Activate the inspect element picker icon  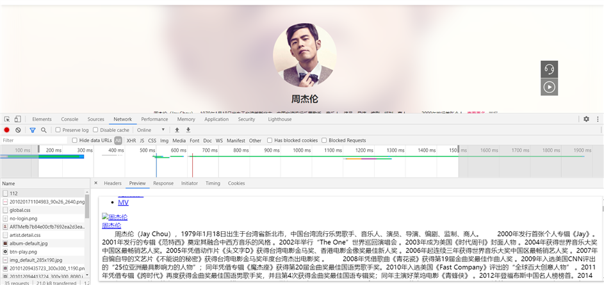[7, 119]
